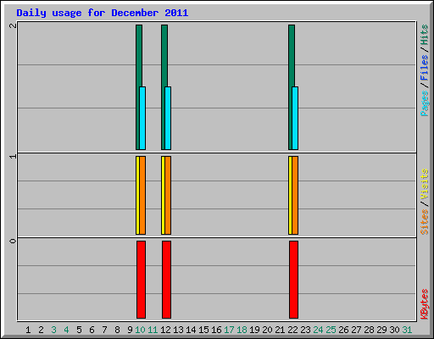
Task: Click day label '12' on the x-axis
Action: pos(165,330)
